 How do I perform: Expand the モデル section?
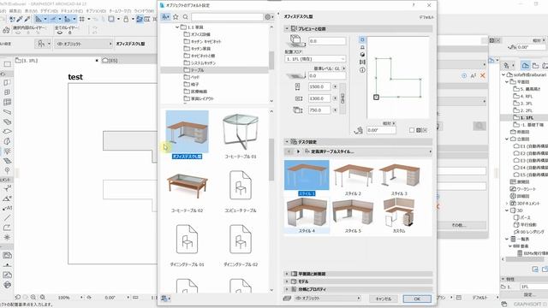click(x=287, y=281)
